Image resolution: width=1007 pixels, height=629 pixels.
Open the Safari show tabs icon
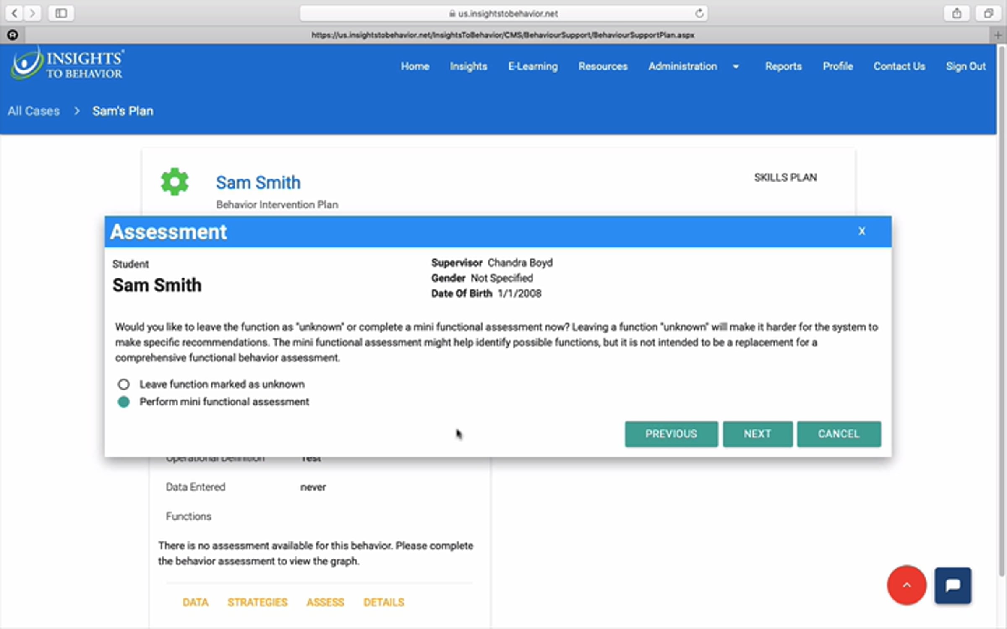988,13
